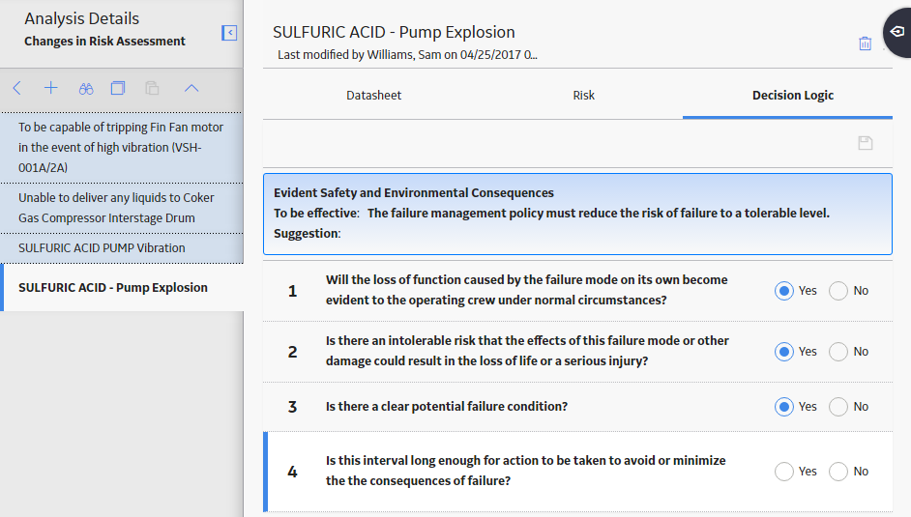Collapse the Analysis Details side panel

point(229,33)
